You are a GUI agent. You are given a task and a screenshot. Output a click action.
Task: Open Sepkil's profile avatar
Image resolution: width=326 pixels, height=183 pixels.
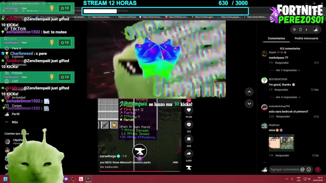pyautogui.click(x=264, y=53)
